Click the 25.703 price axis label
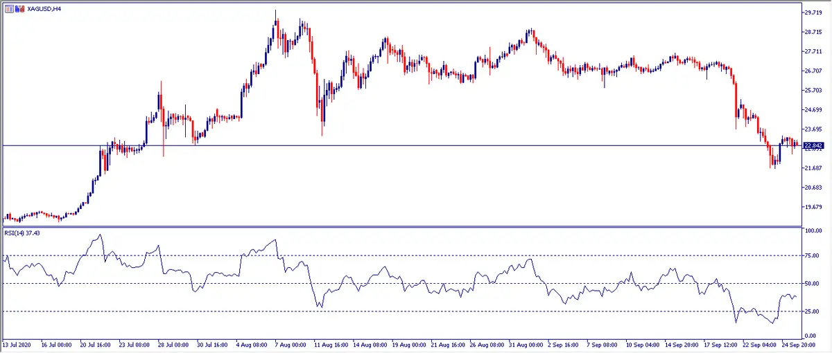Screen dimensions: 832x353 point(813,90)
